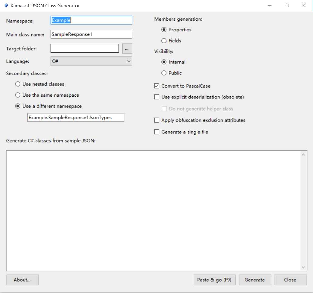The width and height of the screenshot is (313, 293).
Task: Click the Xamasoft app icon in title bar
Action: click(x=6, y=5)
